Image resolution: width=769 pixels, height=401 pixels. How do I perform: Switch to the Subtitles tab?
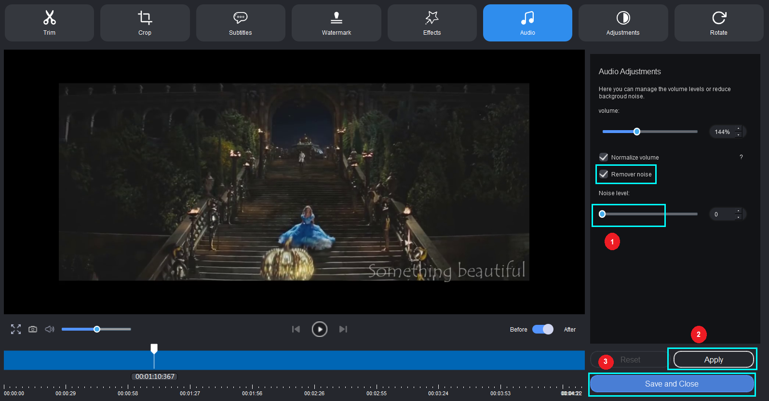[x=241, y=23]
